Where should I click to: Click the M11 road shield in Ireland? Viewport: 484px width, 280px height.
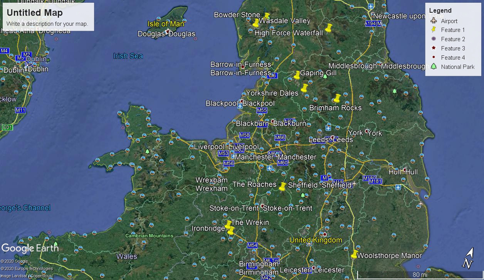(20, 110)
